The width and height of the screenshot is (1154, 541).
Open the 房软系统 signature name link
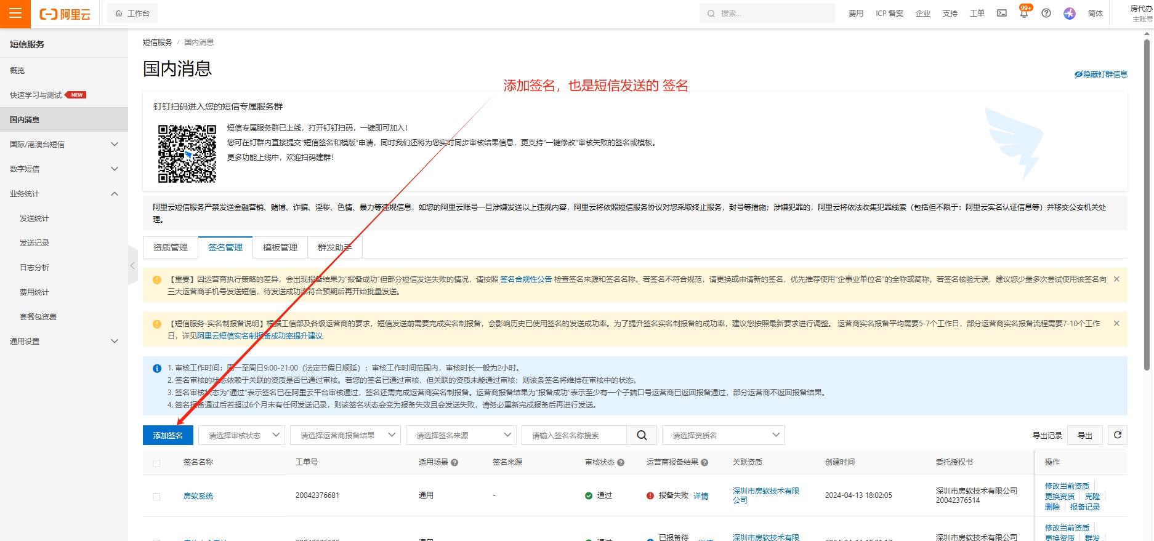coord(198,495)
